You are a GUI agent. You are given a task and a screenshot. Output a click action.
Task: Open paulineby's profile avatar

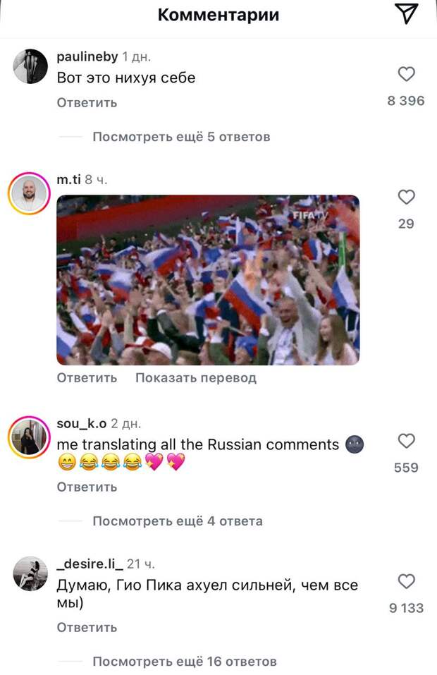30,66
